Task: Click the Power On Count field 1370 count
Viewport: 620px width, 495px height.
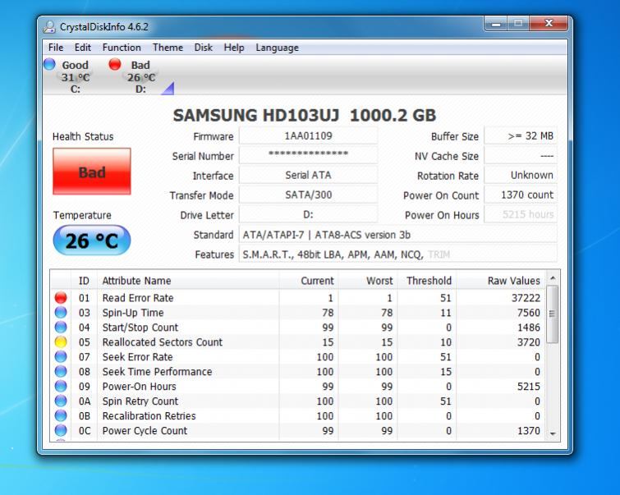Action: [521, 195]
